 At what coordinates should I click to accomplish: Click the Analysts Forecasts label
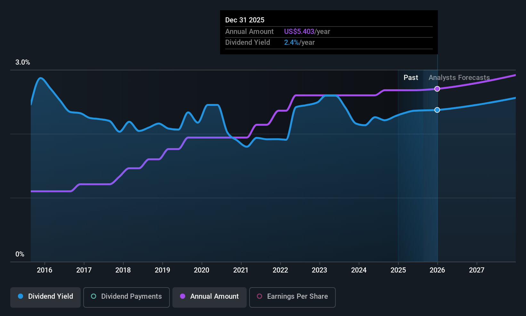459,78
